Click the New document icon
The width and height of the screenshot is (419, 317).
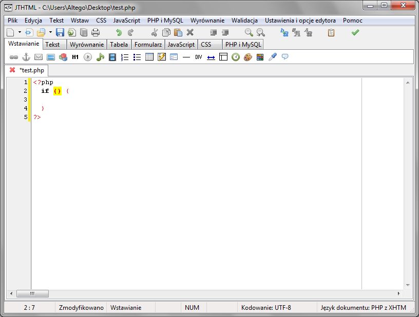[x=10, y=32]
